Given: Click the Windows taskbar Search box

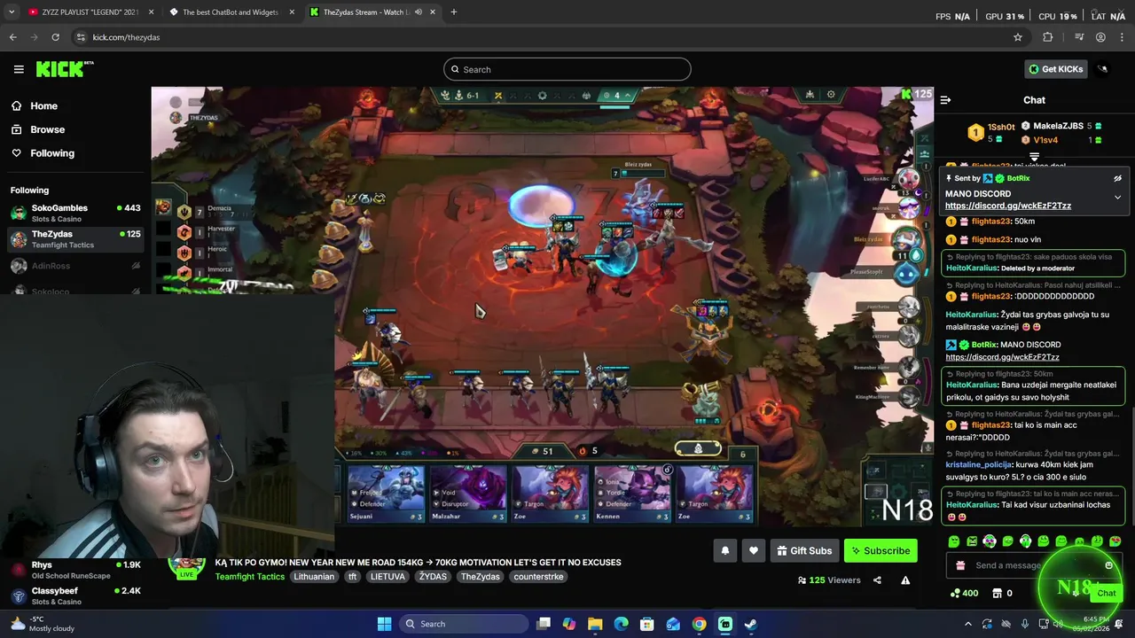Looking at the screenshot, I should click(462, 624).
